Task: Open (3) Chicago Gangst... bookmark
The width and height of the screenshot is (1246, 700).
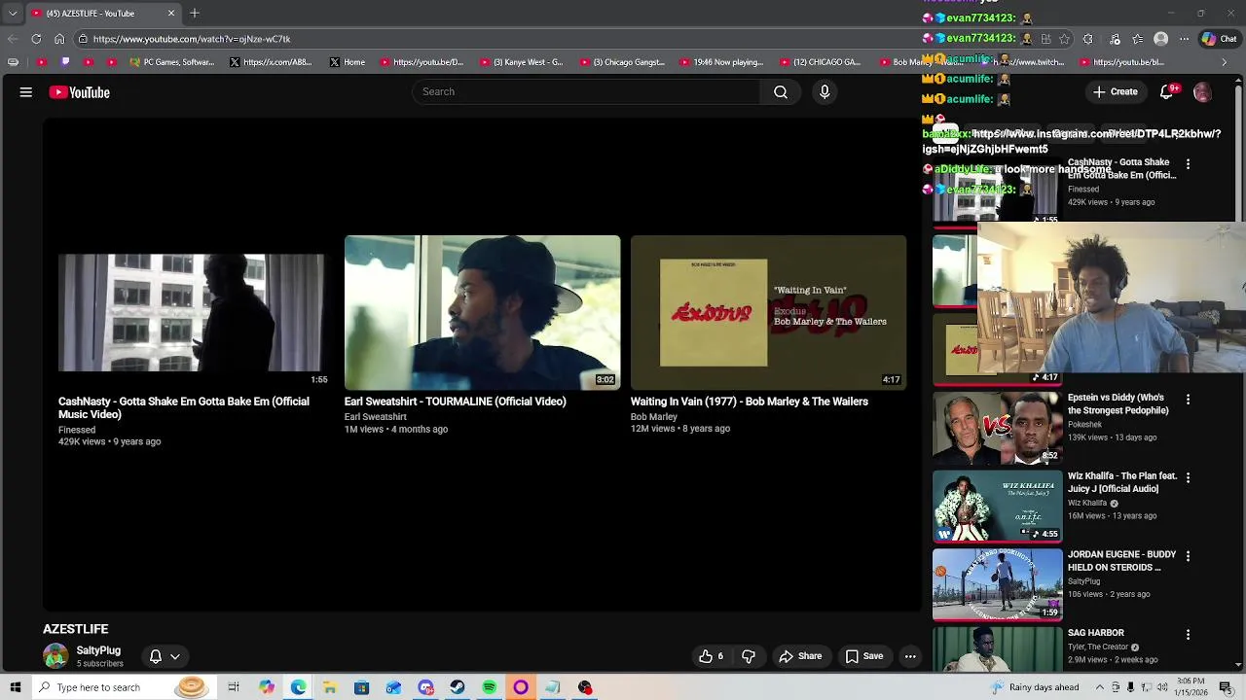Action: (621, 62)
